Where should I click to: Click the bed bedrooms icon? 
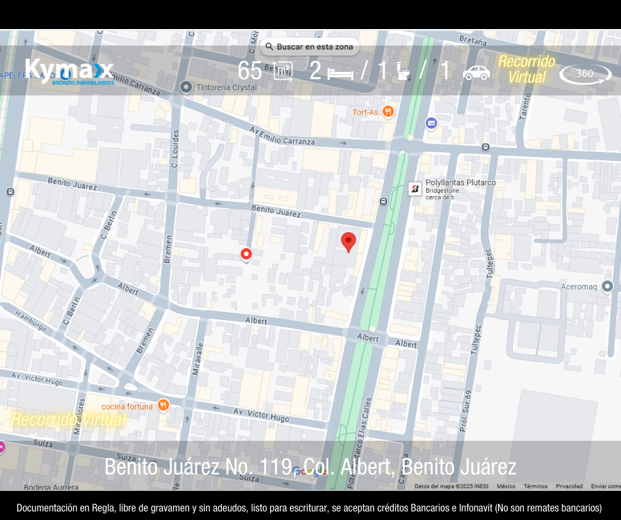(x=340, y=74)
